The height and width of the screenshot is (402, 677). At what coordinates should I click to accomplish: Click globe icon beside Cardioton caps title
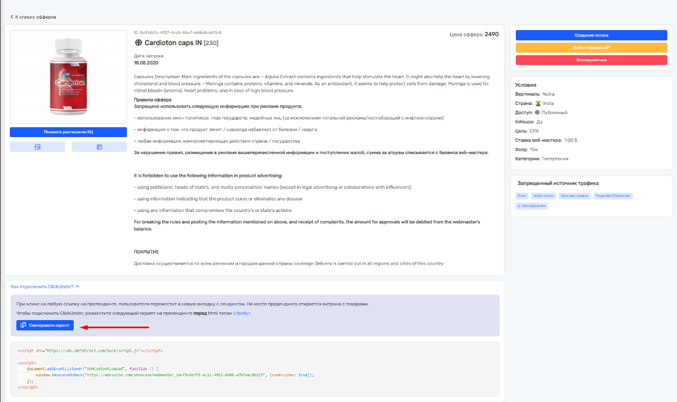[138, 43]
